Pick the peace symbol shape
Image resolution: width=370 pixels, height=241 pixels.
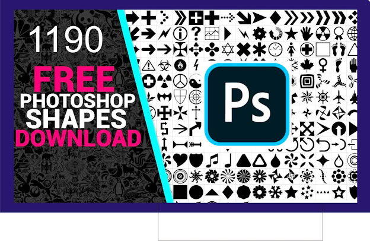180,81
